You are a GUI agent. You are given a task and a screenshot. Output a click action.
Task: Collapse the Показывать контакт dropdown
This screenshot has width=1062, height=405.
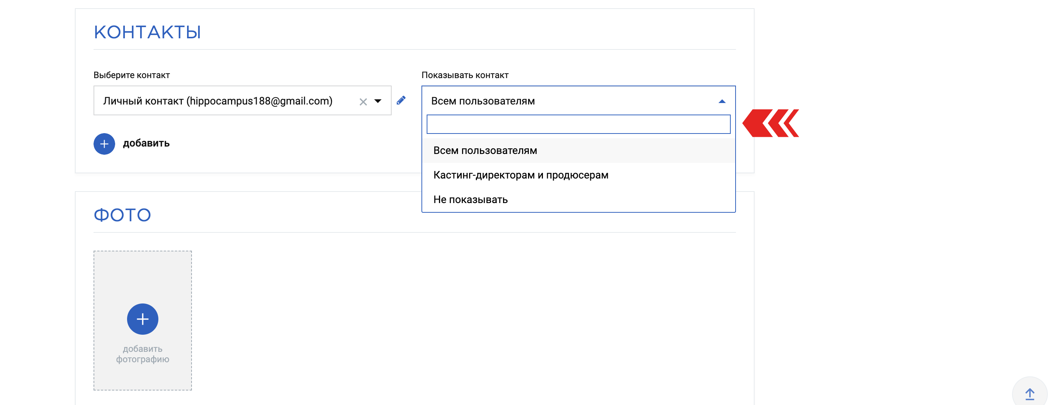(722, 101)
